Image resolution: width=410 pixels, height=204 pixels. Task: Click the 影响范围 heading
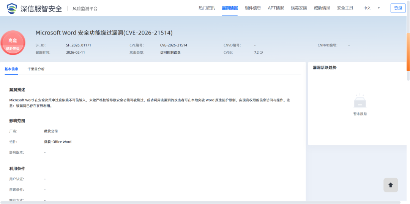pyautogui.click(x=17, y=121)
